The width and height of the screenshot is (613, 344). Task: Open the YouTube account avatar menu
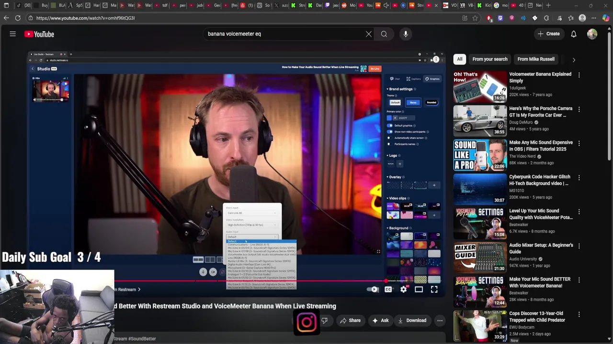coord(592,34)
